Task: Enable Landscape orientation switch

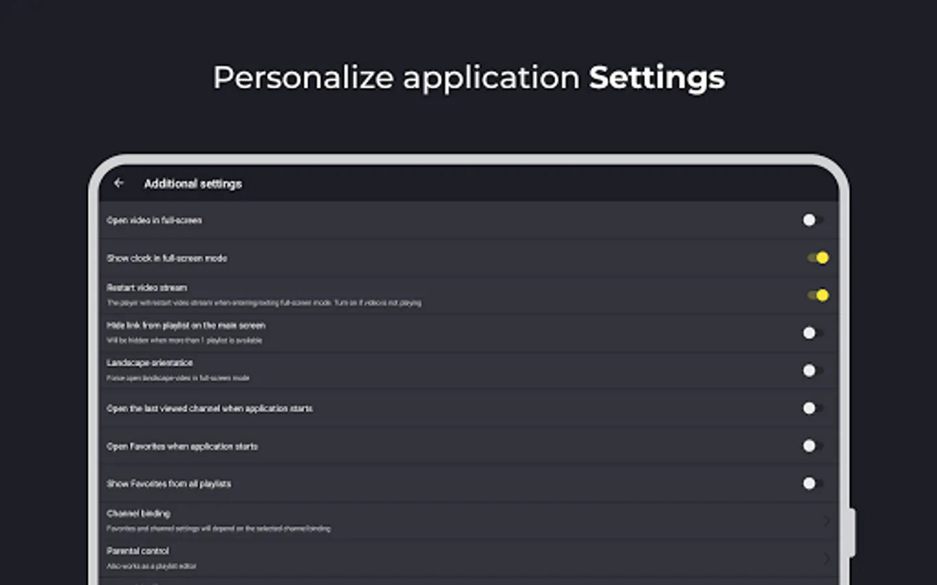Action: pyautogui.click(x=812, y=370)
